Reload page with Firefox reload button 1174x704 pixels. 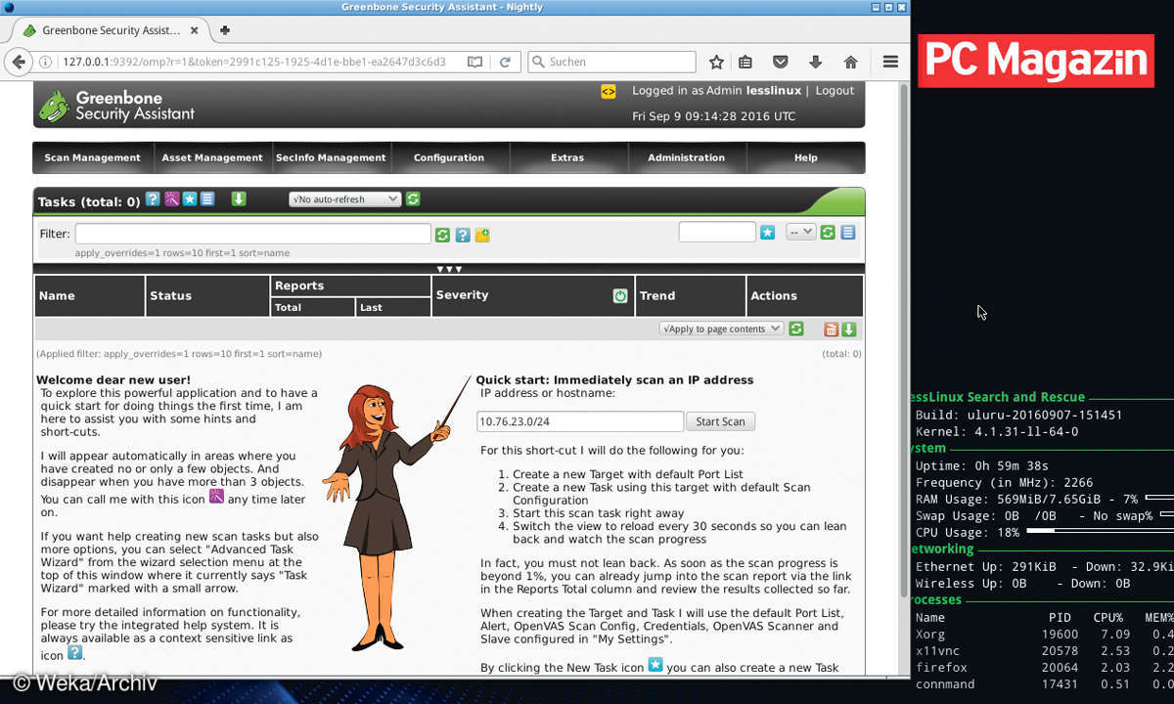pos(505,62)
